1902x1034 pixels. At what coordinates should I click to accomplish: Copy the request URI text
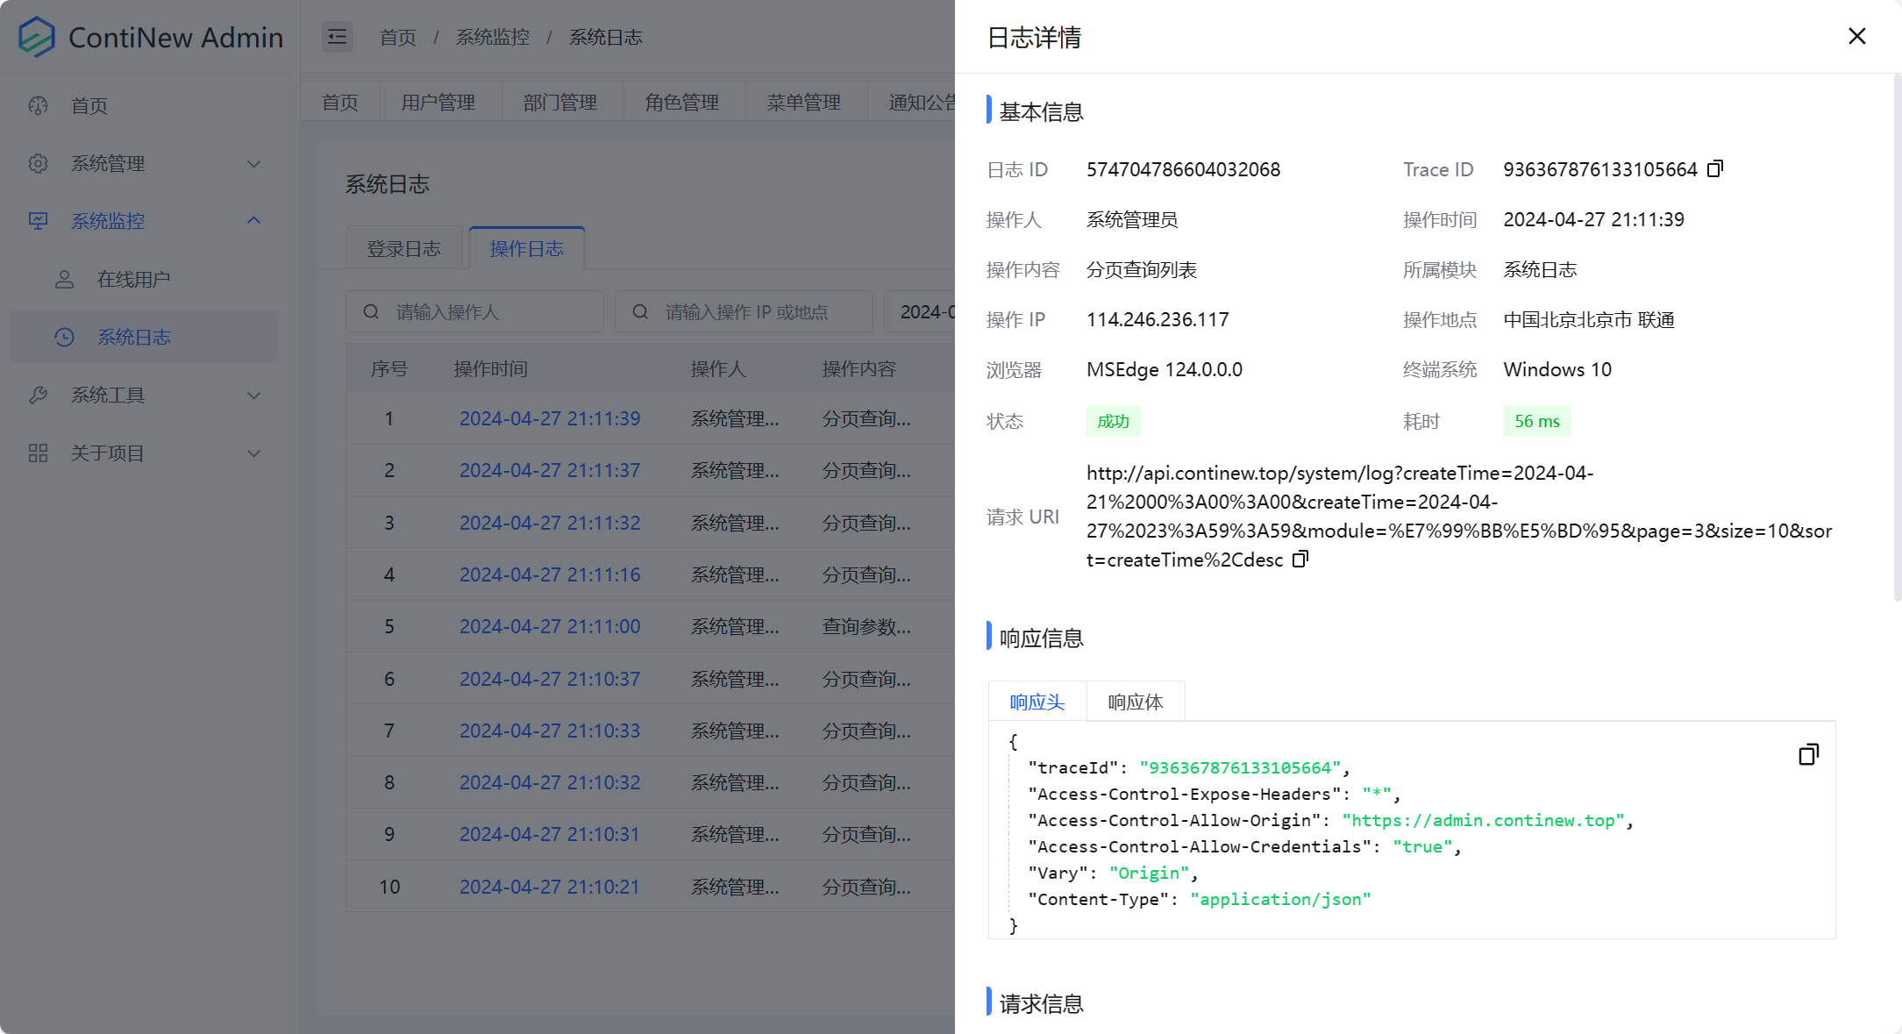click(x=1300, y=559)
